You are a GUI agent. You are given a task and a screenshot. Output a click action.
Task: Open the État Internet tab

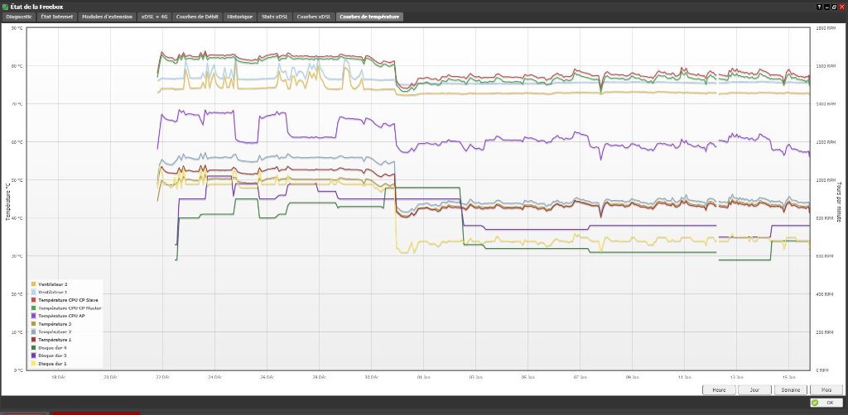coord(57,17)
